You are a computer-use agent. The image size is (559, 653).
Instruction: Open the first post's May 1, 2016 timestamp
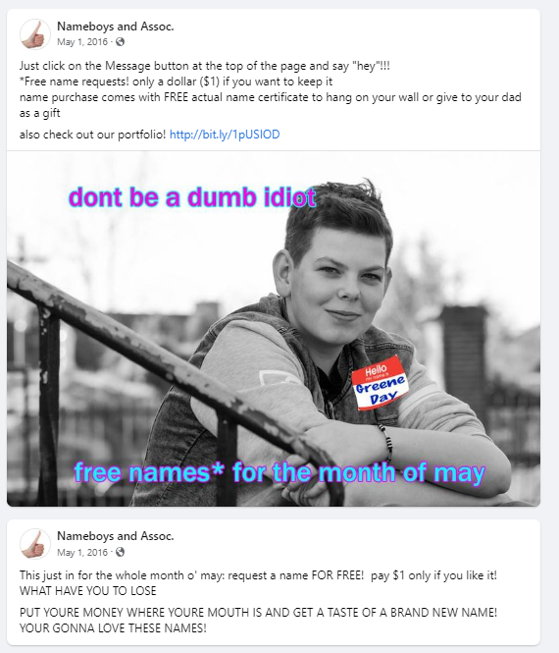[x=82, y=42]
